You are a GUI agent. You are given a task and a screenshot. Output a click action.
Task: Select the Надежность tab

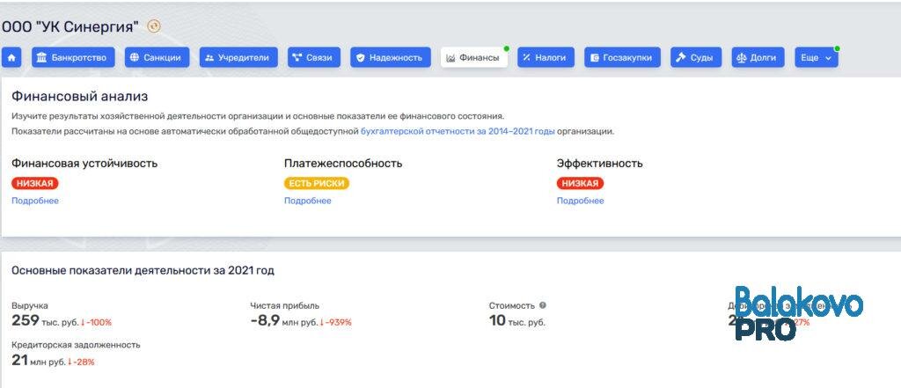pyautogui.click(x=390, y=57)
